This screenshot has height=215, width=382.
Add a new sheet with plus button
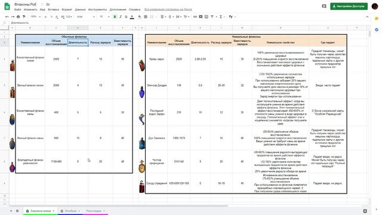11,211
